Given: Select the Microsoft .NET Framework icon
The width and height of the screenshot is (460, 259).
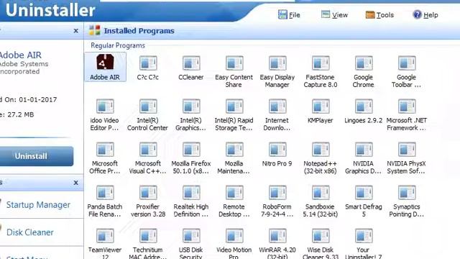Looking at the screenshot, I should (x=407, y=106).
